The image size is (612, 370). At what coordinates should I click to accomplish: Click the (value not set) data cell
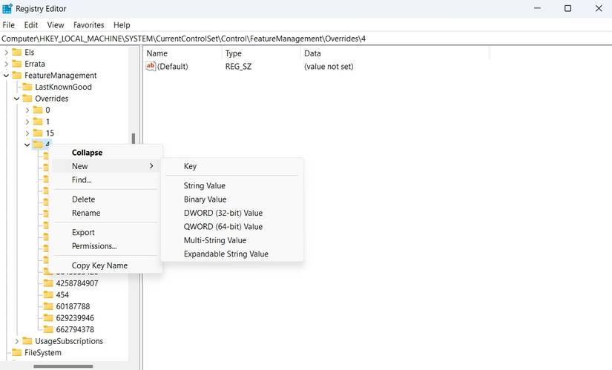[329, 66]
